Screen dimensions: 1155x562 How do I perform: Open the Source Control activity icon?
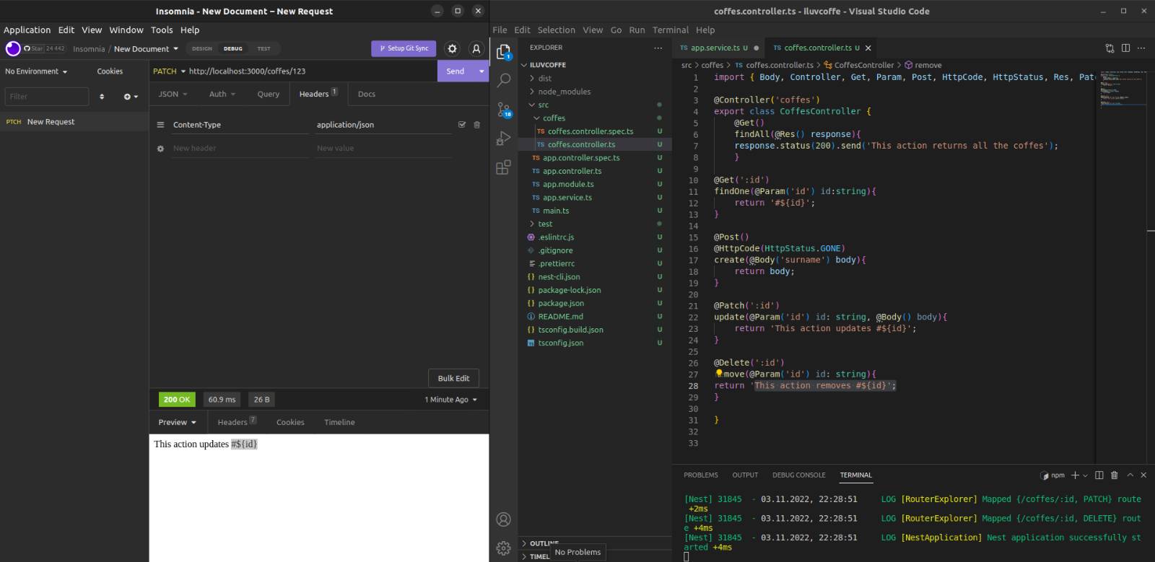pos(504,110)
